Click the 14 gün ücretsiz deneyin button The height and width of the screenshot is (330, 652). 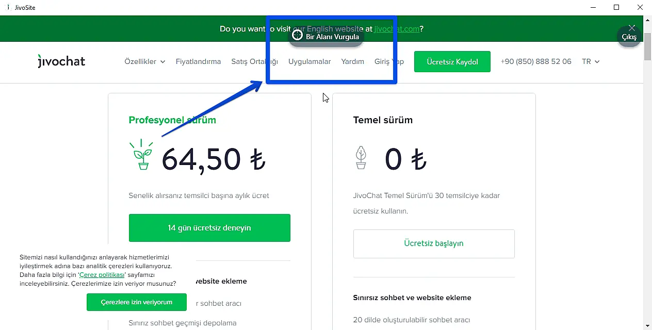click(x=209, y=228)
